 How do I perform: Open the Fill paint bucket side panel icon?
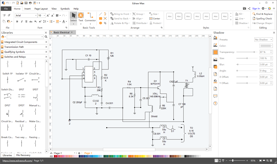click(x=216, y=38)
